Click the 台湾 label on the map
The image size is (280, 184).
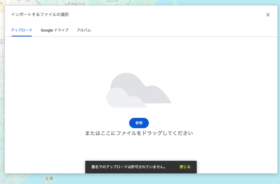49,179
